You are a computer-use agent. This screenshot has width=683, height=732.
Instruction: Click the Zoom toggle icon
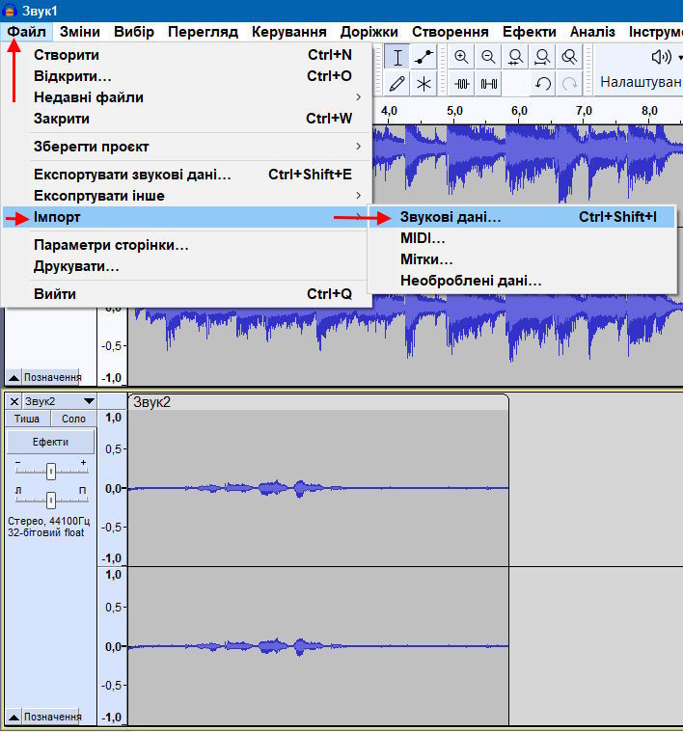click(x=569, y=58)
